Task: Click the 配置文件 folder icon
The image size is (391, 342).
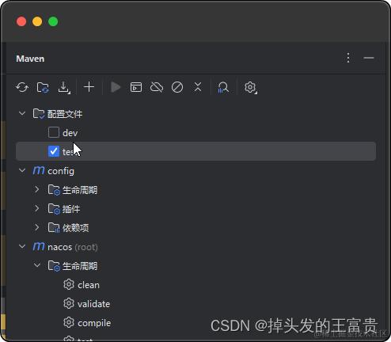Action: point(39,114)
